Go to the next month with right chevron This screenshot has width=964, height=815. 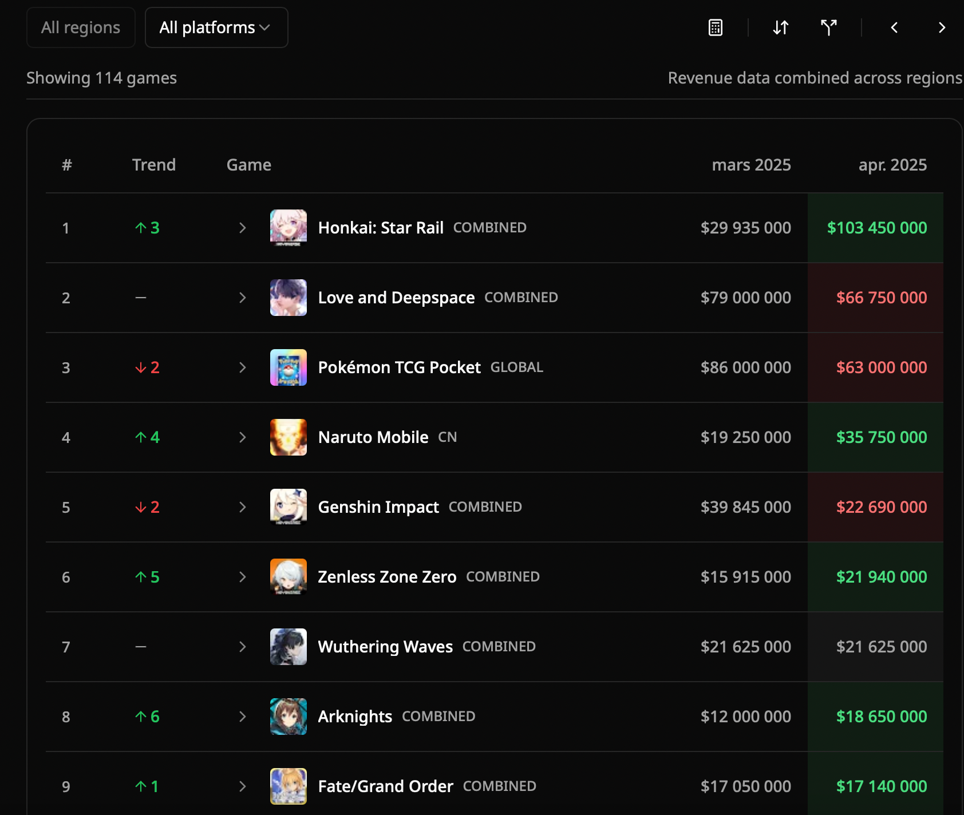click(x=942, y=27)
